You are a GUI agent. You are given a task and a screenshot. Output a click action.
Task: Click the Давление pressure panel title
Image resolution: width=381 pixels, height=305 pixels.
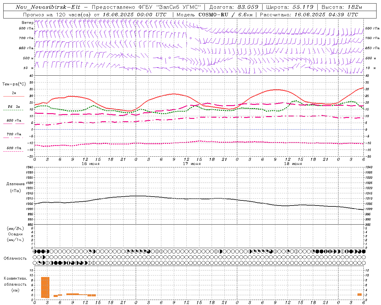pos(15,184)
